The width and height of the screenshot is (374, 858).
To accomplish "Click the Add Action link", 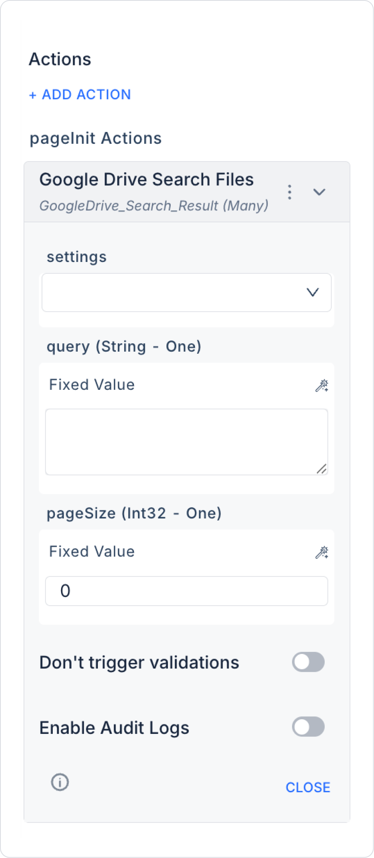I will (80, 95).
